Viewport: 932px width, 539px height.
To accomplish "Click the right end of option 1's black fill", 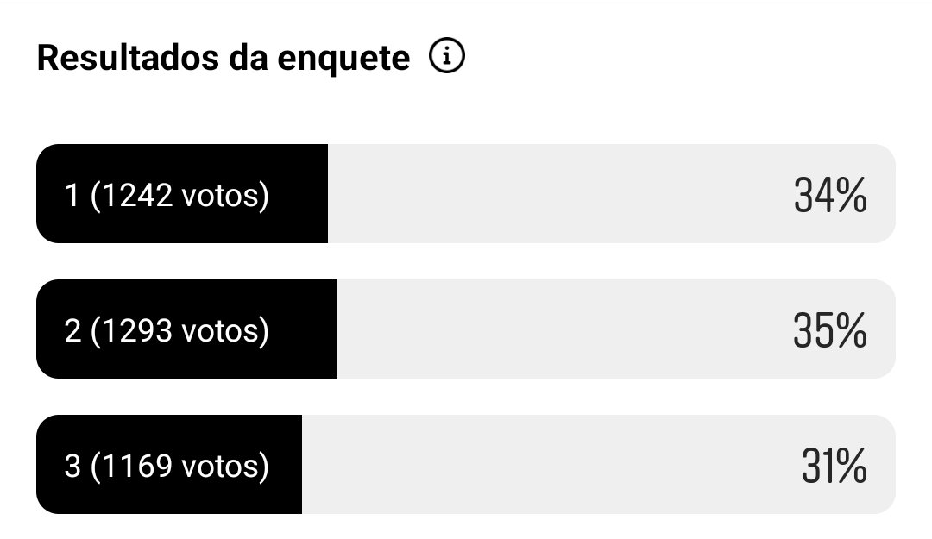I will 321,194.
